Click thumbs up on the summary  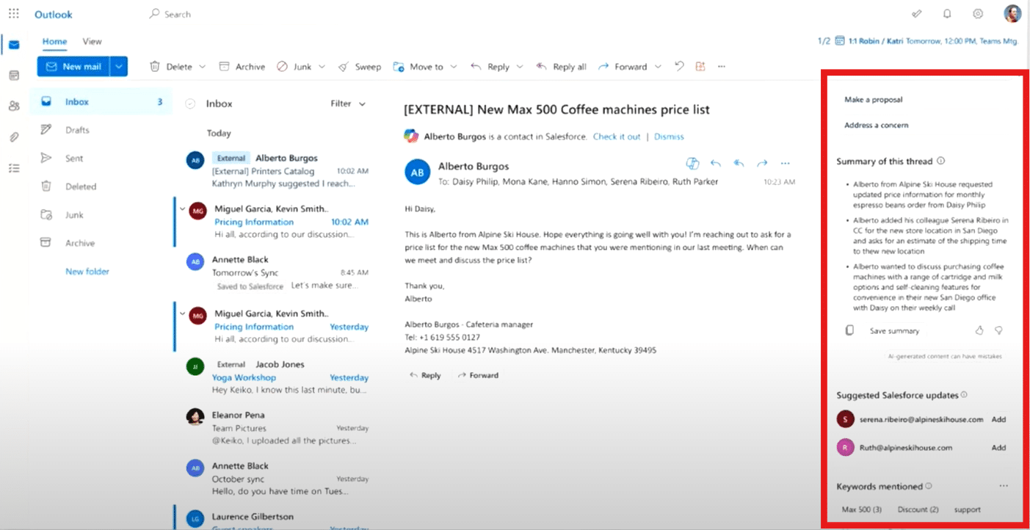979,331
